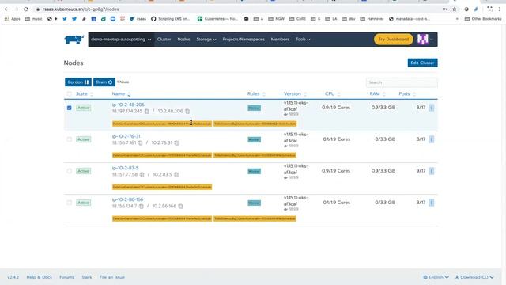This screenshot has height=285, width=506.
Task: Check the ip-10-2-76-31 node checkbox
Action: (x=69, y=139)
